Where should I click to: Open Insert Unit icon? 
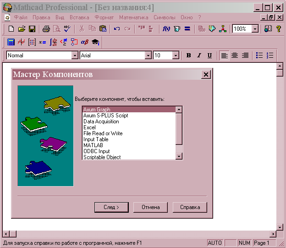click(x=177, y=29)
